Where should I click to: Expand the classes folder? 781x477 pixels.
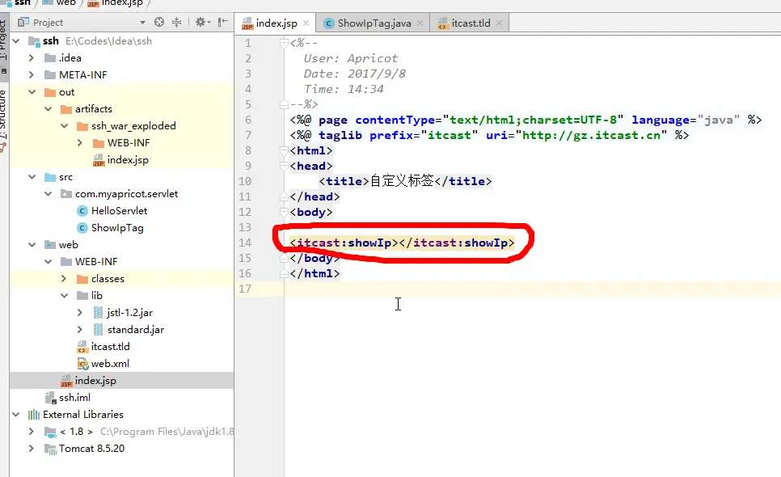[64, 278]
